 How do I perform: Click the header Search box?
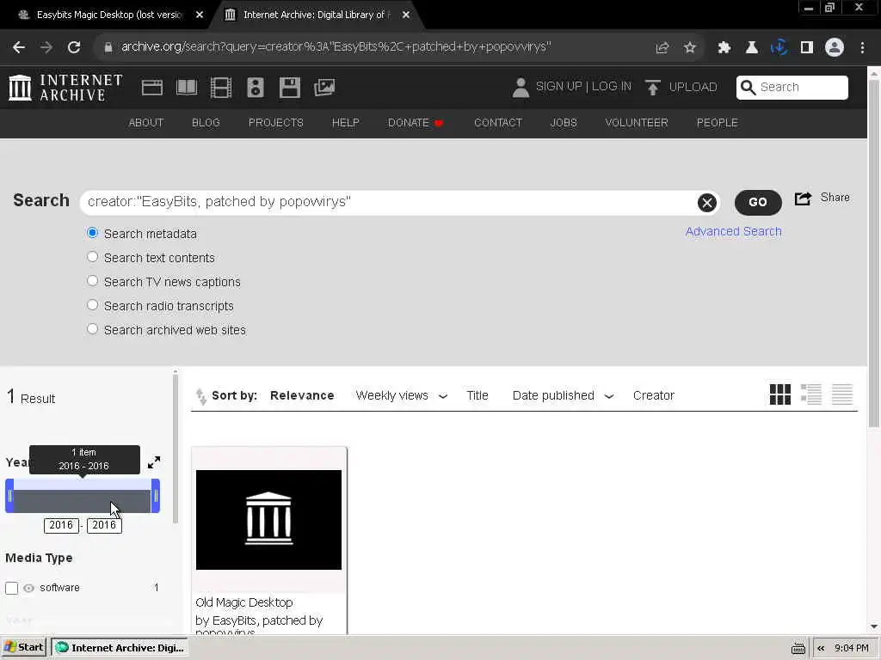[792, 88]
